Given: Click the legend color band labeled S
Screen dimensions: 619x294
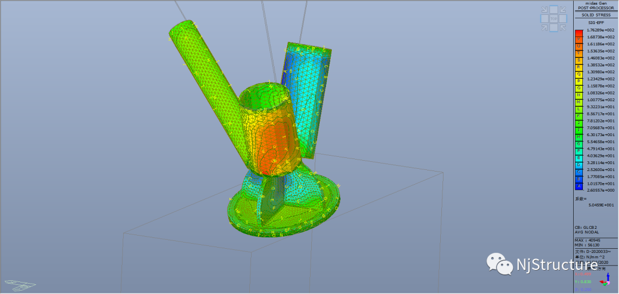Looking at the screenshot, I should pos(579,61).
